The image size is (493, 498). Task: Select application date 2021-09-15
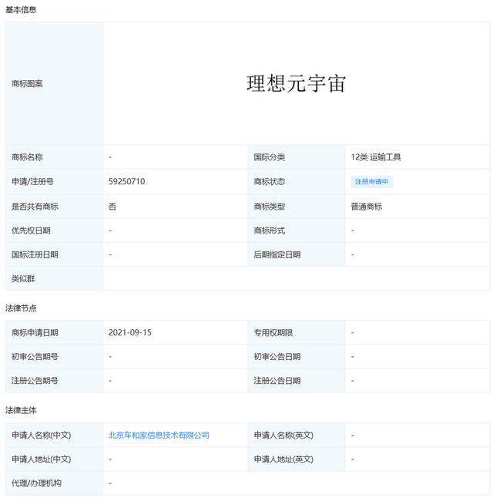pos(130,332)
